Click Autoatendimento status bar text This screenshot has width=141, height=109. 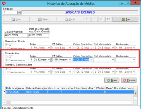tap(23, 108)
